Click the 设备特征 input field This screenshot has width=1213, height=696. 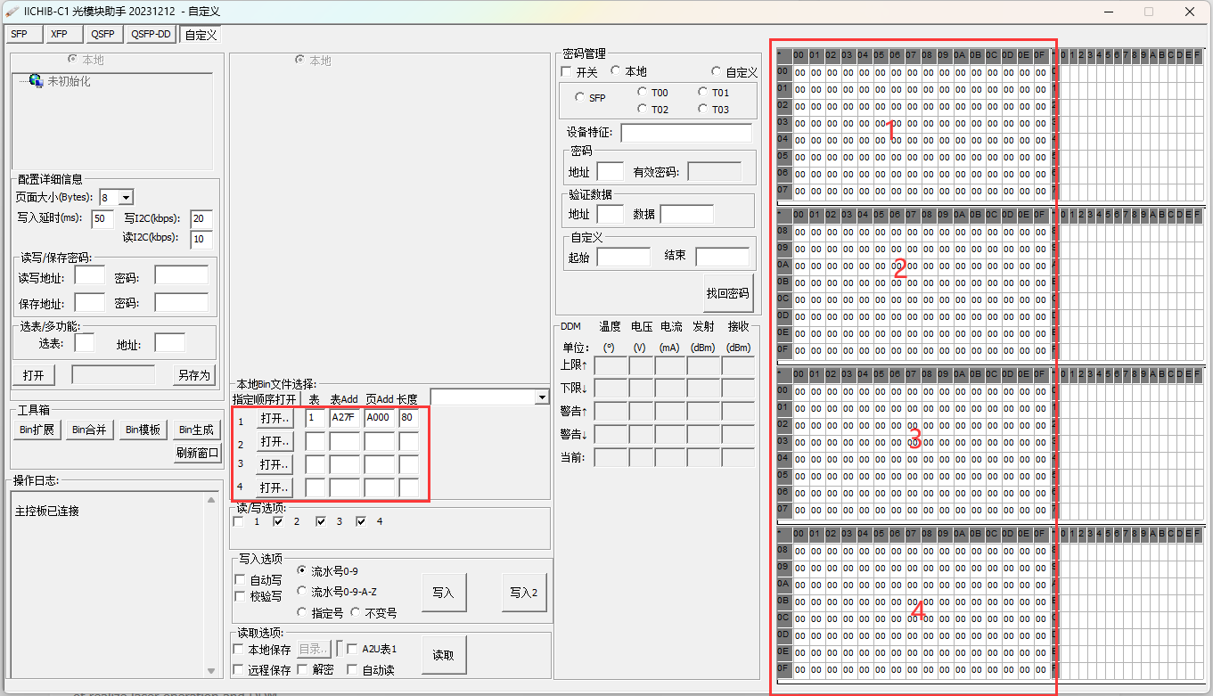687,133
